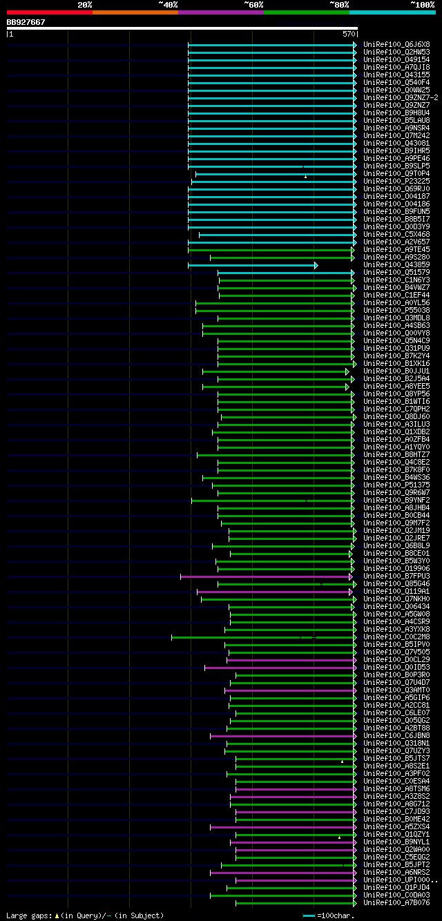The height and width of the screenshot is (921, 442).
Task: Select truncated hit label UniRef100_UPI000..
Action: [x=401, y=880]
